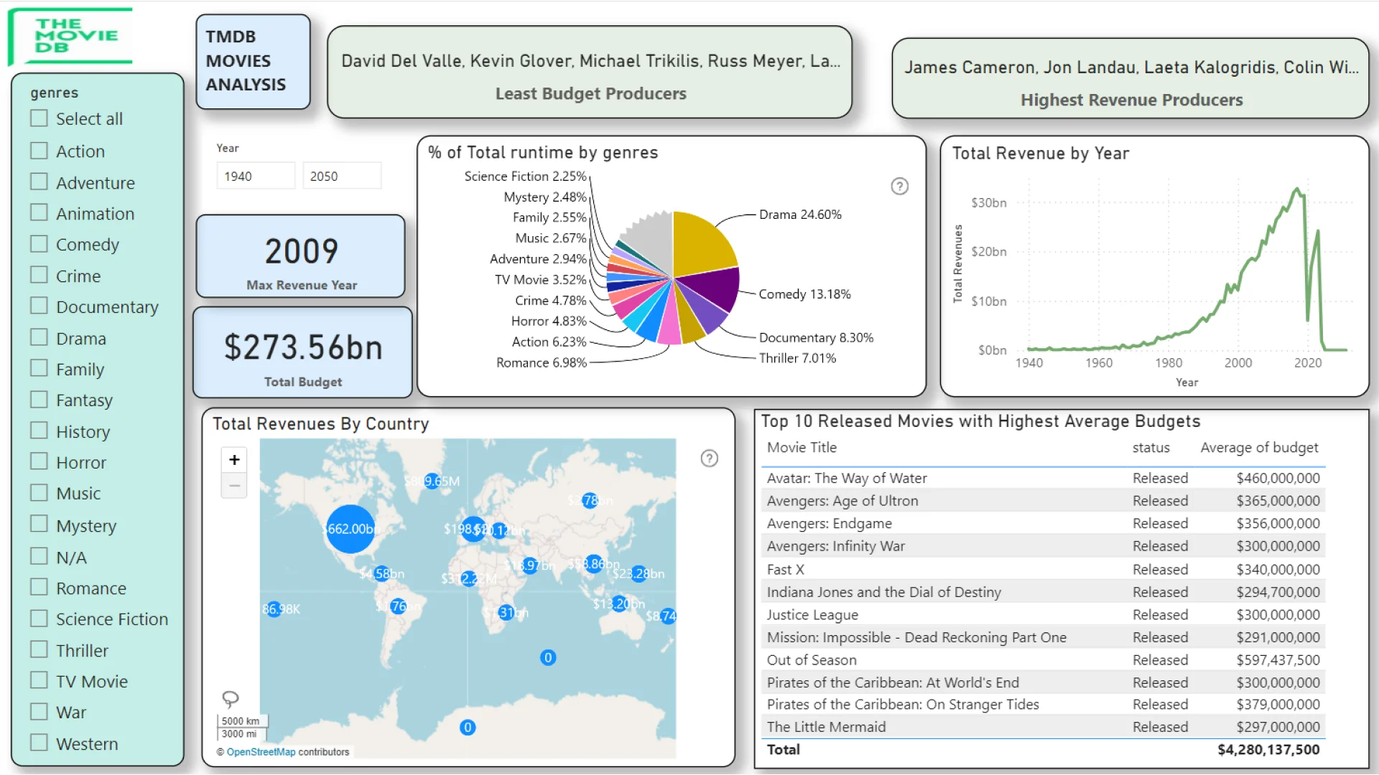Click the Romance 6.98% pie label
This screenshot has height=775, width=1379.
pos(542,363)
